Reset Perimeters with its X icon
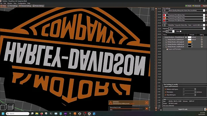This screenshot has width=207, height=116. coord(165,92)
